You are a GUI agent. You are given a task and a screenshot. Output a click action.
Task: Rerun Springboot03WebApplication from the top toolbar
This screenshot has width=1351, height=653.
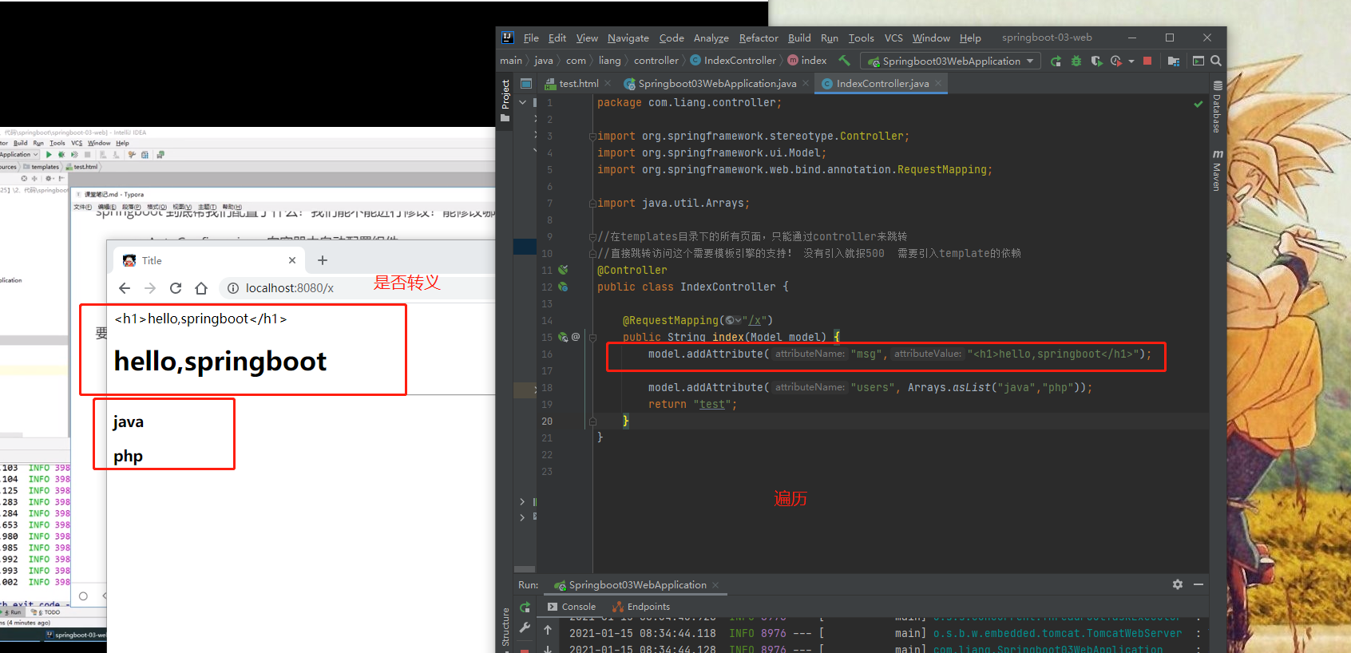1056,61
